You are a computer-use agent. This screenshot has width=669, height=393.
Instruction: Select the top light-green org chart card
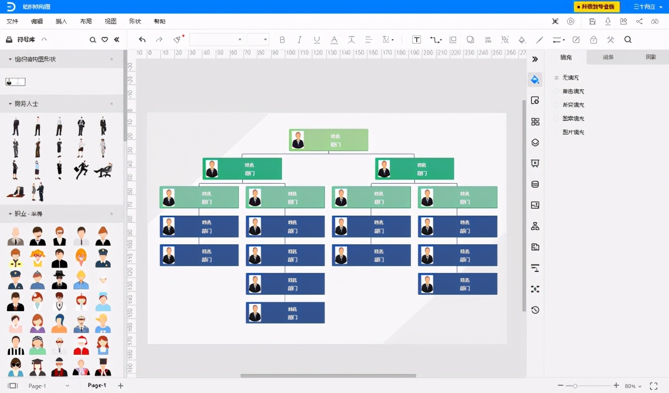tap(329, 140)
